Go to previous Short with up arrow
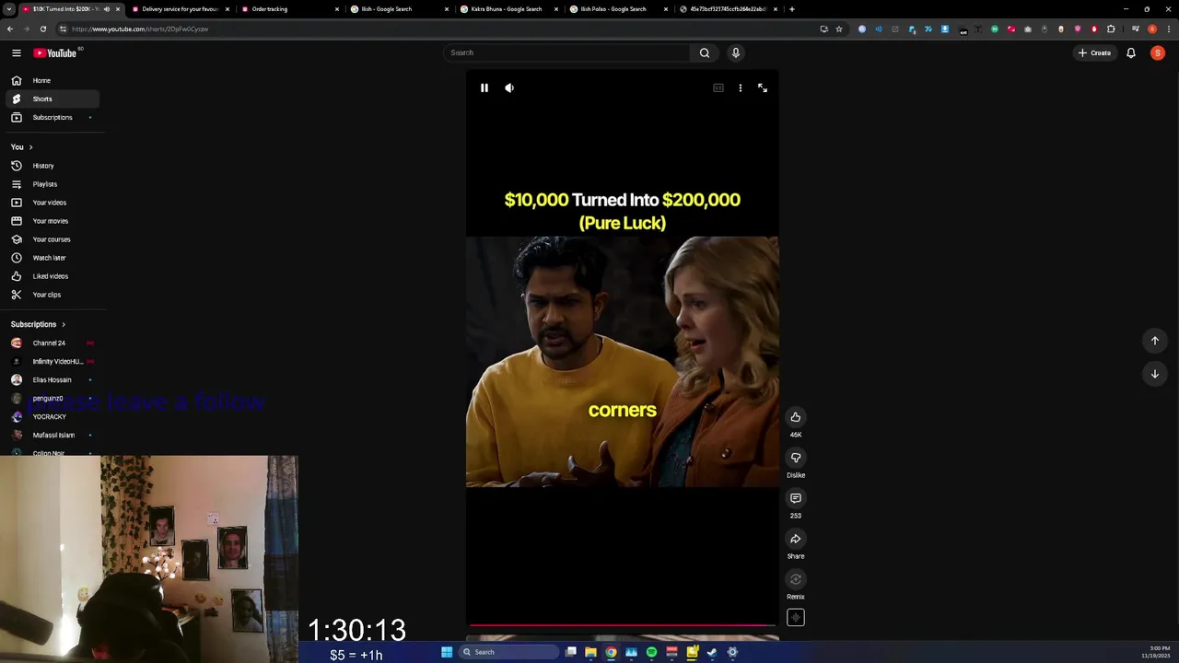Image resolution: width=1179 pixels, height=663 pixels. (x=1155, y=341)
